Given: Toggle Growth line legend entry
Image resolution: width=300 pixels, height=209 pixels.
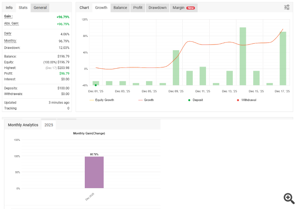Looking at the screenshot, I should 146,100.
